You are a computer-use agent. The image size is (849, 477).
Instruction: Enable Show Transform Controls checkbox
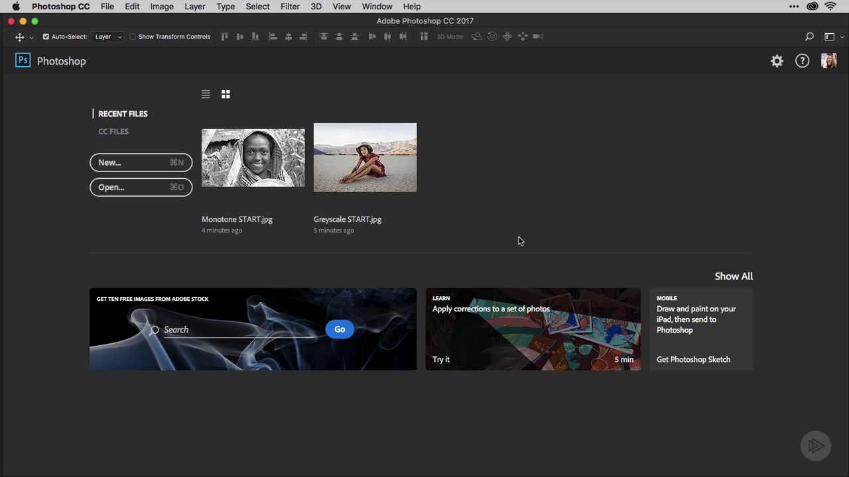[133, 37]
